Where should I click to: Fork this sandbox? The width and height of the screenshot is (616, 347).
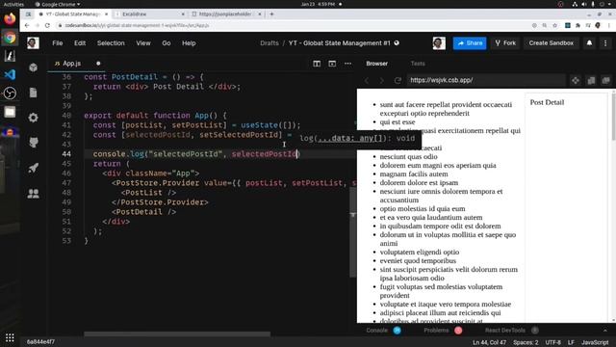(505, 42)
